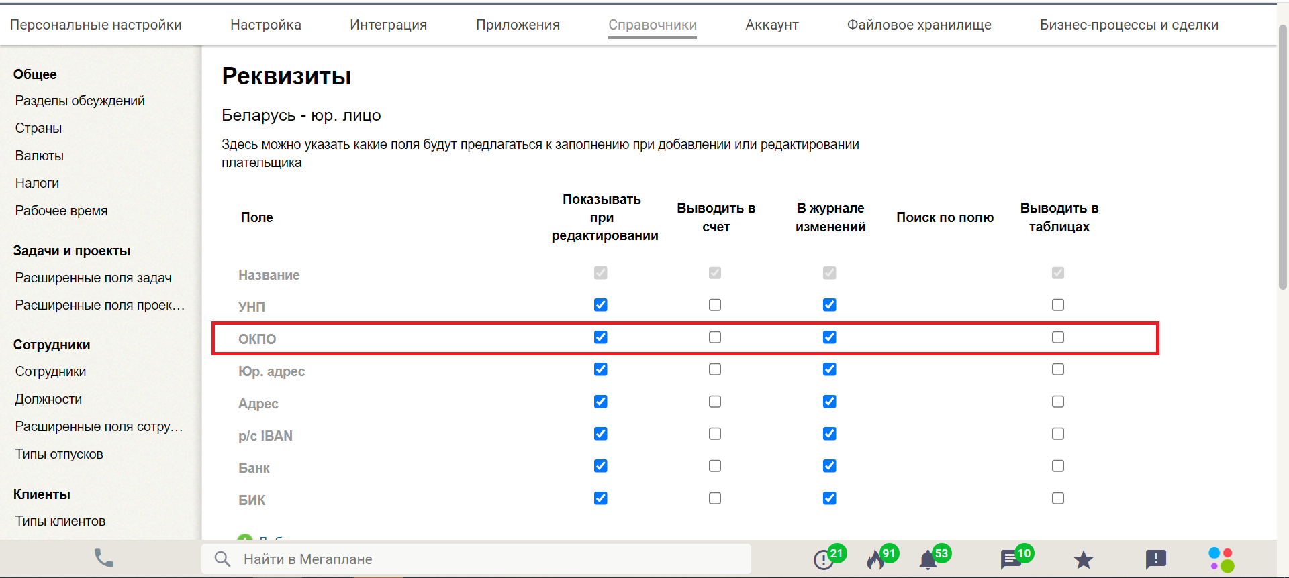Open Интеграция tab
Viewport: 1289px width, 578px height.
(389, 25)
